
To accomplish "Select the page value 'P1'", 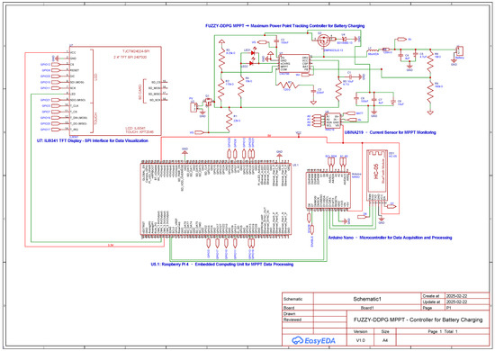I will 448,308.
